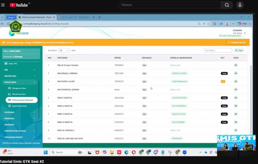Click the voice search microphone icon
This screenshot has height=164, width=258.
pos(240,5)
